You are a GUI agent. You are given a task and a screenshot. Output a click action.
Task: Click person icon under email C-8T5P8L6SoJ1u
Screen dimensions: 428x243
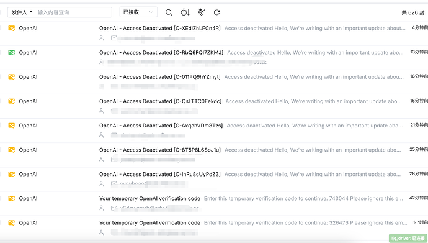tap(101, 160)
